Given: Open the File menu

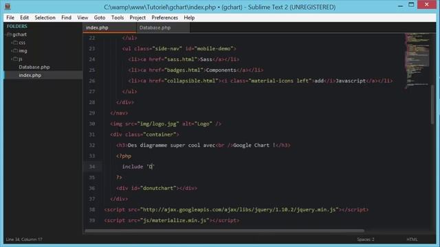Looking at the screenshot, I should [10, 18].
